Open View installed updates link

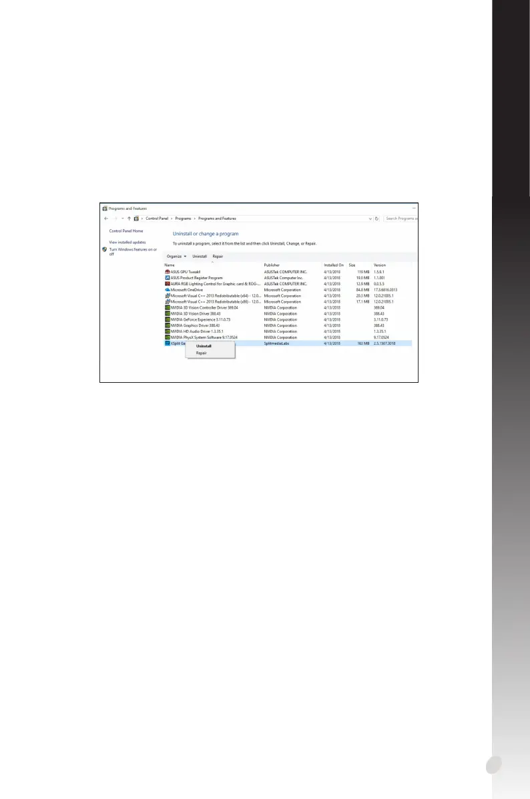coord(127,243)
